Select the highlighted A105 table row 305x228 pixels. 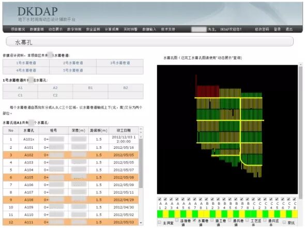click(71, 177)
